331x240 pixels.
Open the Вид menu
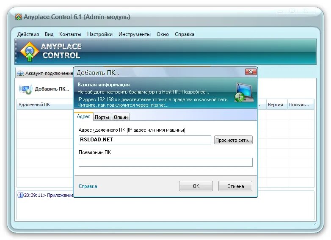pos(49,34)
